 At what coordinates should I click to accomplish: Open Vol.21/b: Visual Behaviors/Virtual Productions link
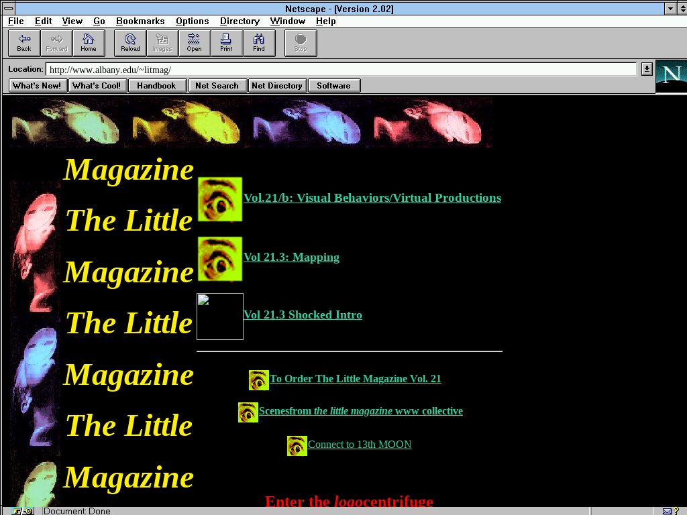[372, 198]
